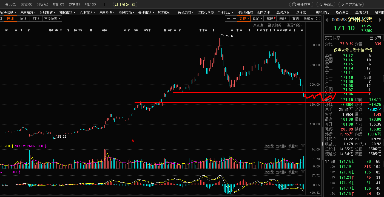Image resolution: width=384 pixels, height=197 pixels.
Task: Open the 设置均线 moving average dropdown
Action: [295, 25]
